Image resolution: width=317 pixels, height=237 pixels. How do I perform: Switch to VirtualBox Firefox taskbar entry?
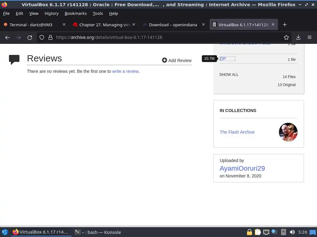[41, 232]
